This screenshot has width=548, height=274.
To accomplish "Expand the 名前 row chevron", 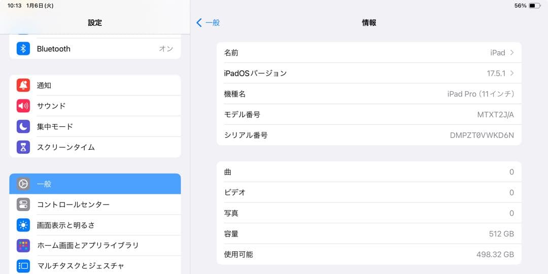I will [x=512, y=53].
